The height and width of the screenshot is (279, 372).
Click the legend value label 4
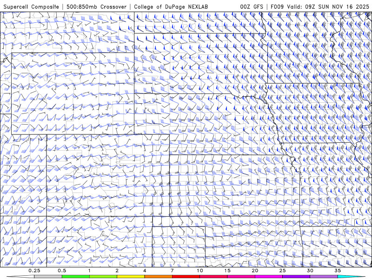[x=145, y=271]
